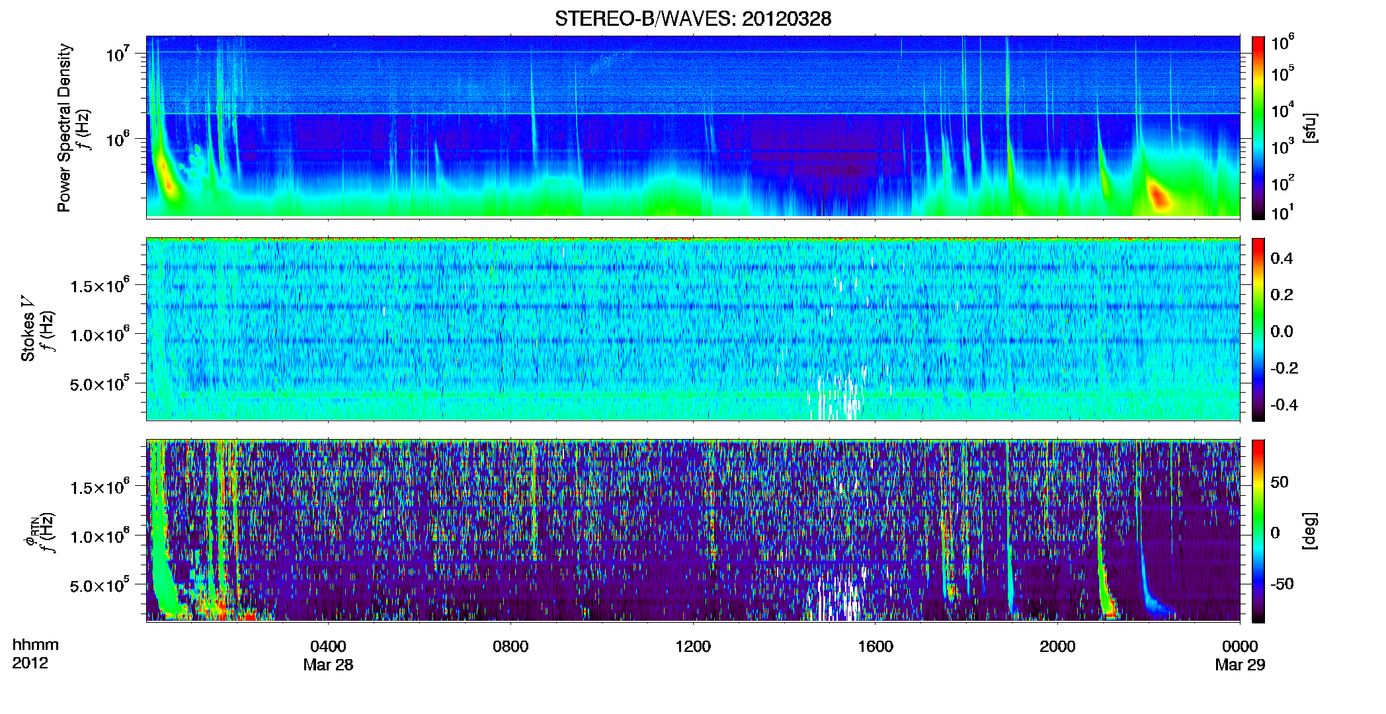The image size is (1386, 714).
Task: Click the top panel color bar
Action: coord(1258,127)
